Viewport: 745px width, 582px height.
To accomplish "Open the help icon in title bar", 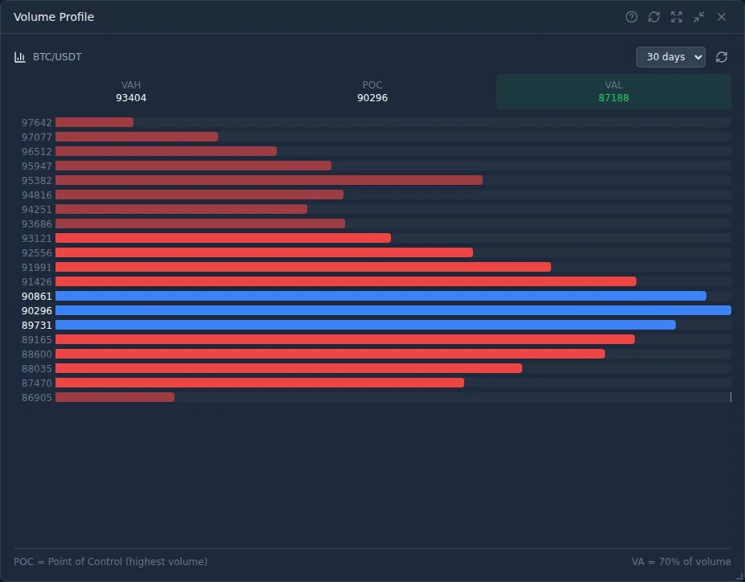I will point(631,17).
